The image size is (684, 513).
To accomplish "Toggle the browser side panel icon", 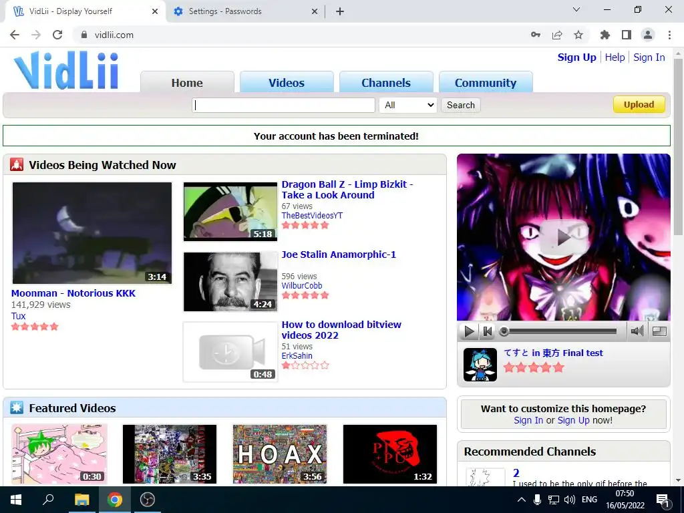I will tap(627, 35).
